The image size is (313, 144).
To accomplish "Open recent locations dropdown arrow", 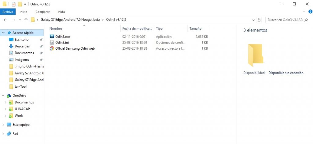I will pyautogui.click(x=20, y=20).
